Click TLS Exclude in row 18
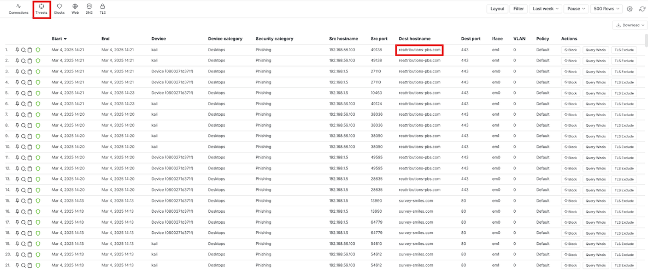Screen dimensions: 648x270 (x=624, y=233)
